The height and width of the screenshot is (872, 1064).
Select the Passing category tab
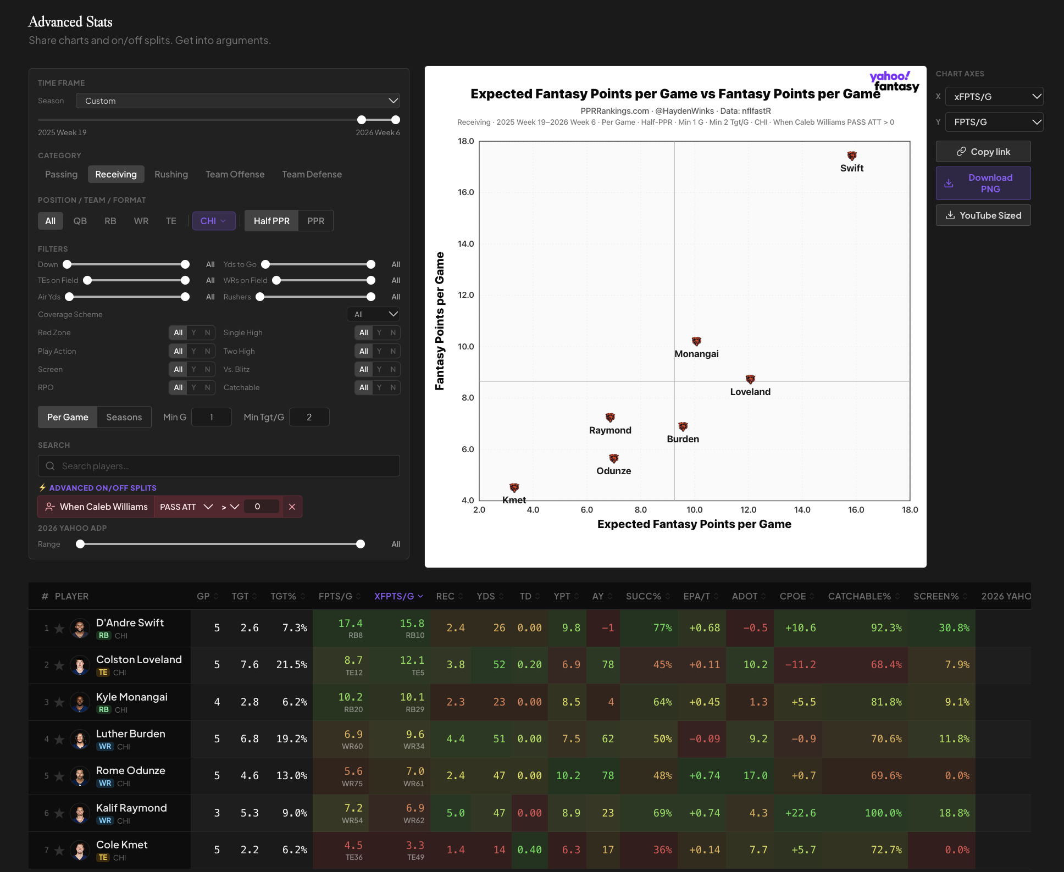tap(61, 174)
